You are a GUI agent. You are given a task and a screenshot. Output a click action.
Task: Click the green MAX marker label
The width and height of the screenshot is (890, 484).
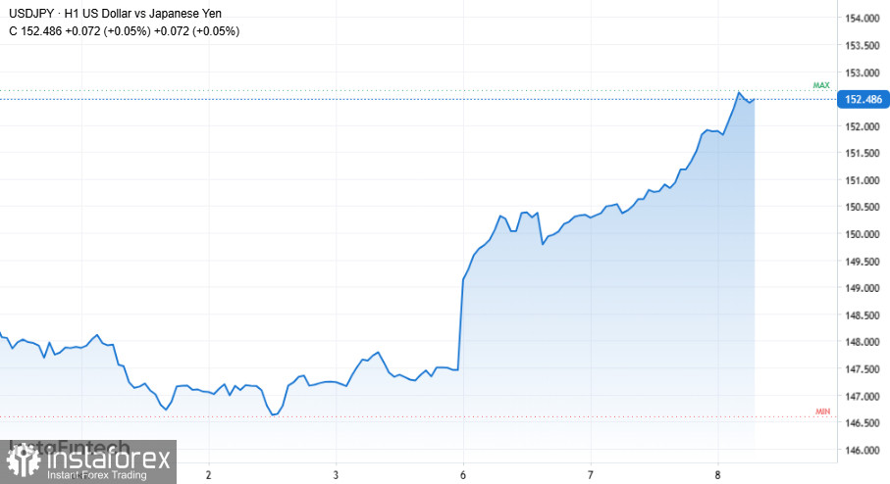[x=821, y=86]
